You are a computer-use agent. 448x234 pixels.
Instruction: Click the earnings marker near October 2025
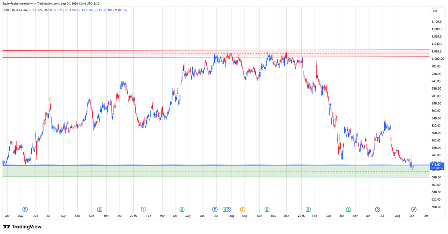pyautogui.click(x=267, y=209)
